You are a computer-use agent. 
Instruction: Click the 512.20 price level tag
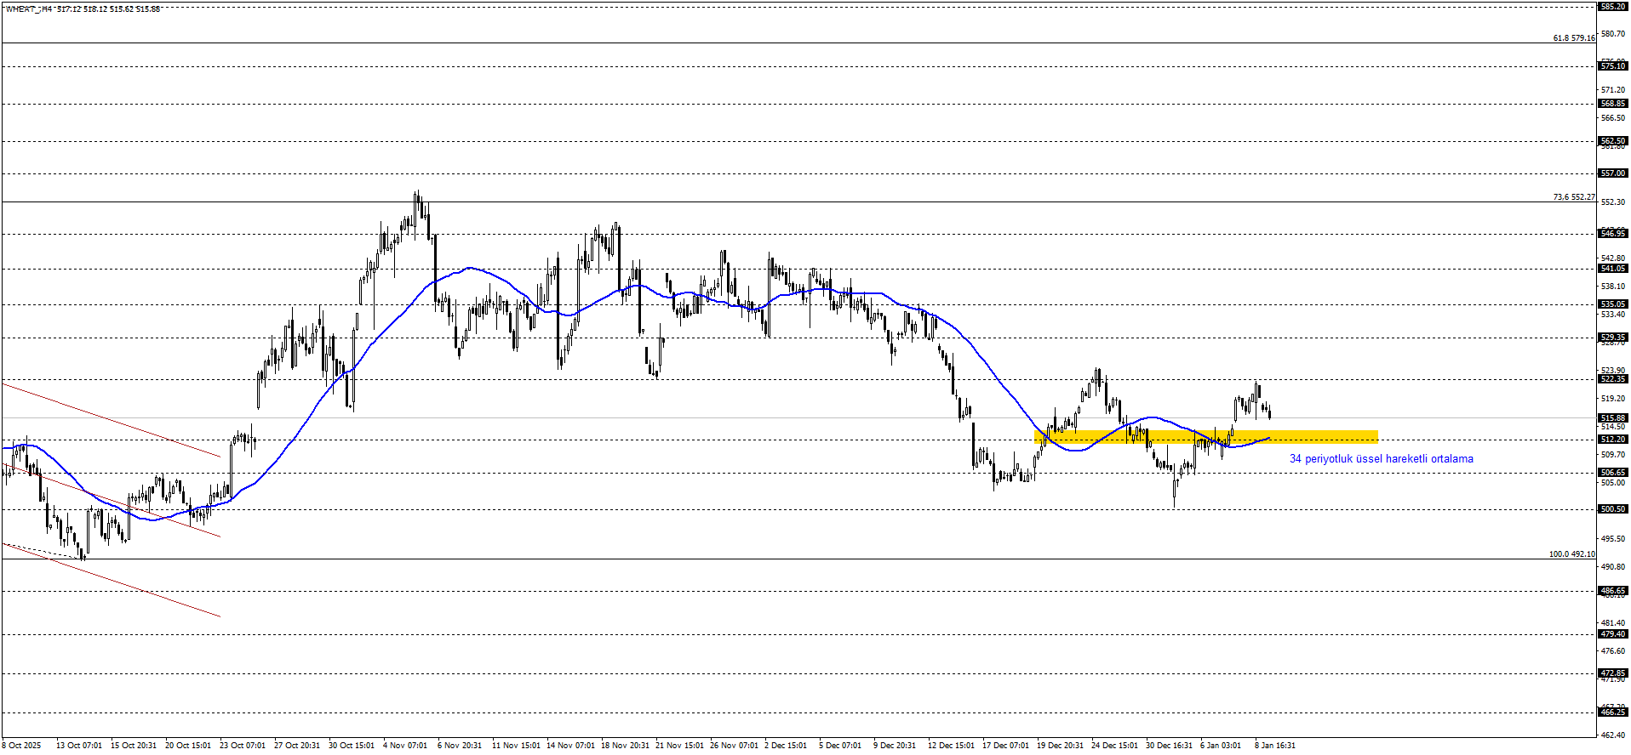point(1613,440)
